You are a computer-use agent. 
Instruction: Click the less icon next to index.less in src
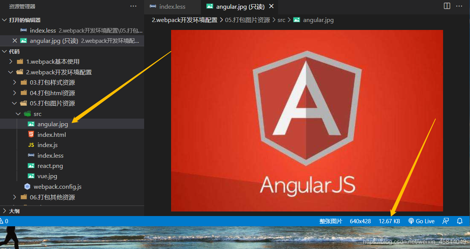[x=31, y=155]
